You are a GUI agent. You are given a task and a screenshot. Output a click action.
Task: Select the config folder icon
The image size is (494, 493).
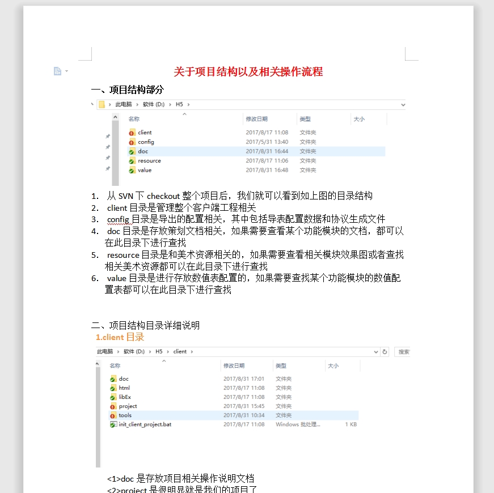click(x=132, y=142)
